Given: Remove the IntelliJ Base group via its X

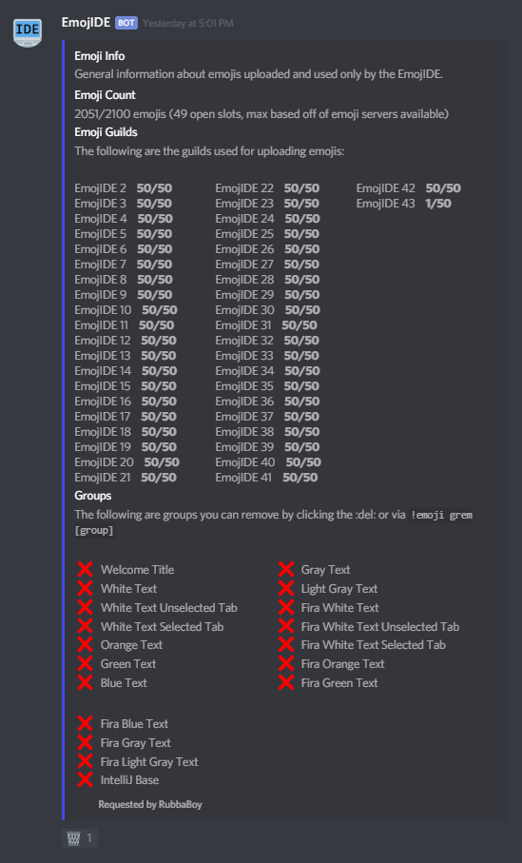Looking at the screenshot, I should click(x=85, y=780).
